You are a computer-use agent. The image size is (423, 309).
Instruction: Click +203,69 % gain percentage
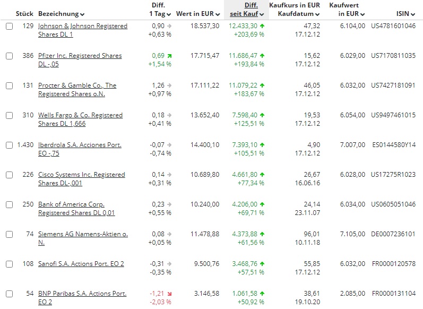click(x=249, y=35)
